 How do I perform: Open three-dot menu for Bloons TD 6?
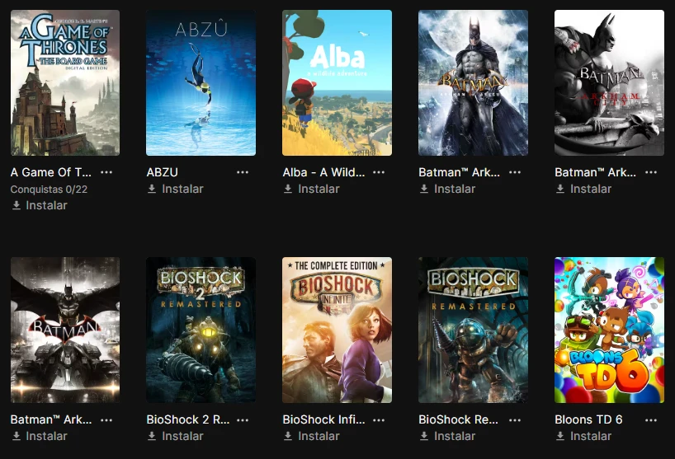click(x=650, y=420)
